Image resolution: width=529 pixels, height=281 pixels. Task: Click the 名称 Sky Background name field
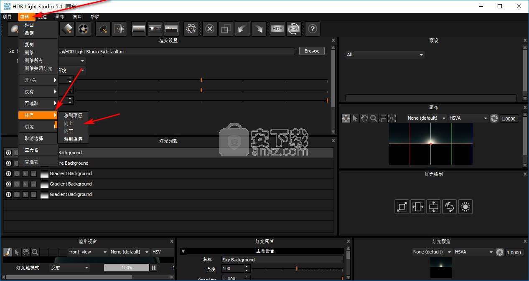(282, 260)
